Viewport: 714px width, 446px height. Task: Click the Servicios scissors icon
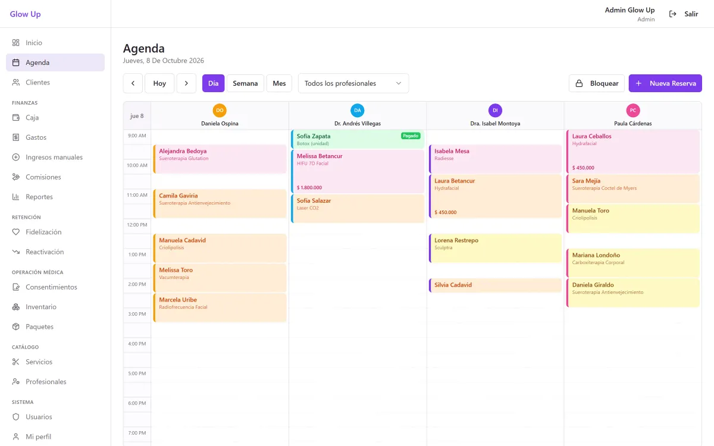[x=16, y=362]
